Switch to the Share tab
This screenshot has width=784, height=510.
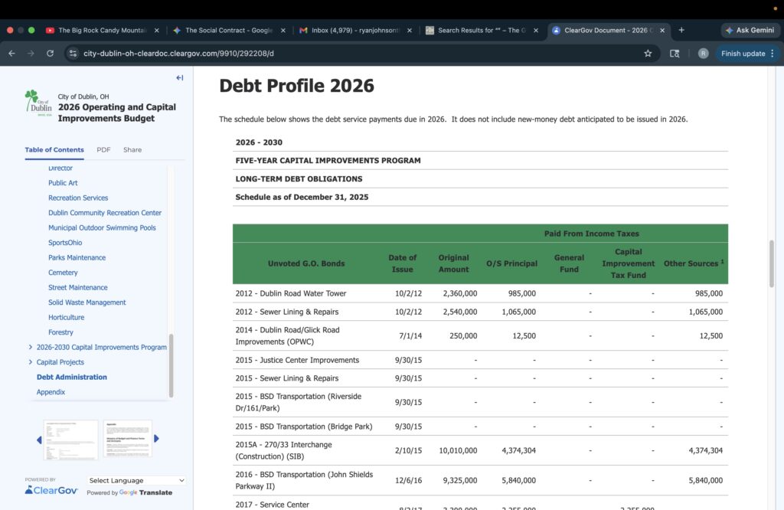(132, 150)
